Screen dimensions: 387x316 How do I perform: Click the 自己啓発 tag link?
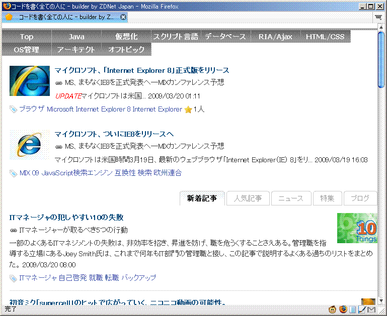73,278
